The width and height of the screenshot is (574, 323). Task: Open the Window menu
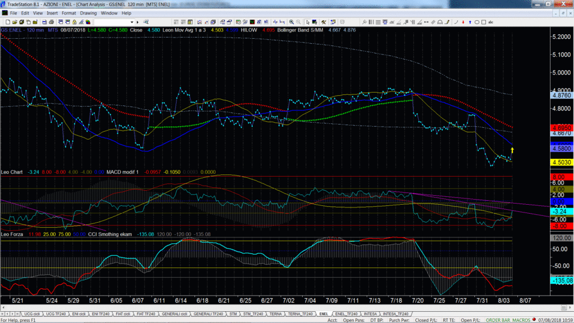109,13
